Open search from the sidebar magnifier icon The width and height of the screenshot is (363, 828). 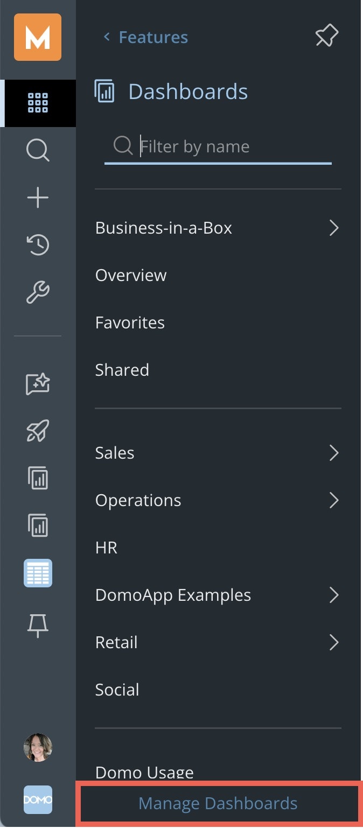click(x=38, y=150)
